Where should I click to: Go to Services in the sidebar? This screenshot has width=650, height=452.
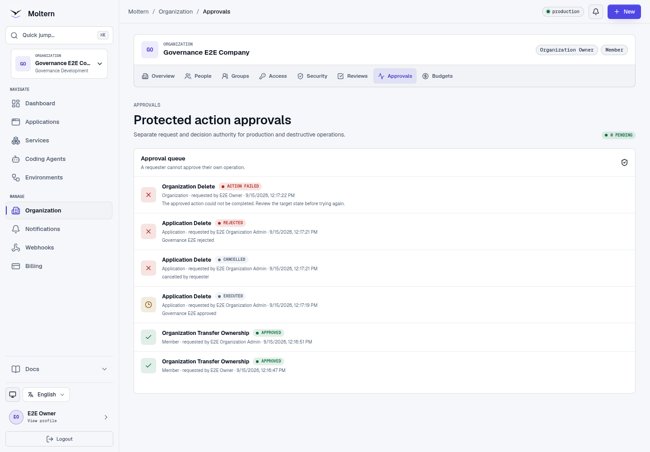tap(59, 141)
